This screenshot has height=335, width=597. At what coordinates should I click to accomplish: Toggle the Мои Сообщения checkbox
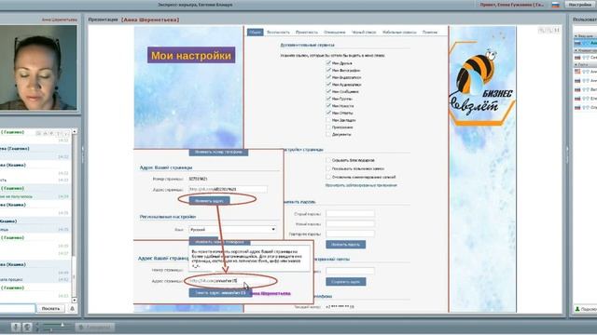tap(328, 91)
